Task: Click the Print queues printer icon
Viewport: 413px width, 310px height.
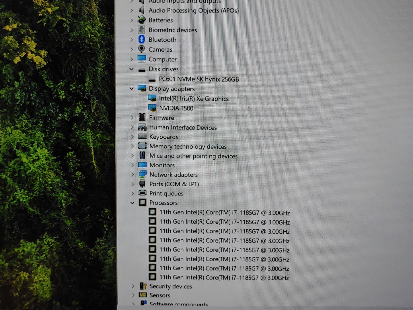Action: coord(143,193)
